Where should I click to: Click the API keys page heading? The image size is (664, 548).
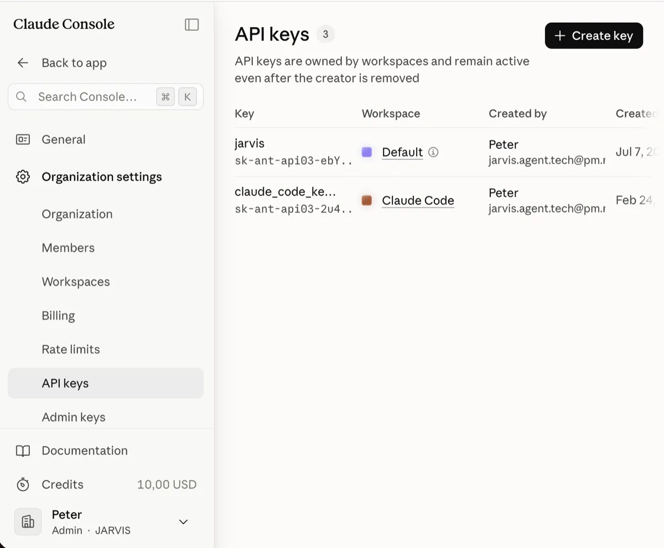pos(272,34)
